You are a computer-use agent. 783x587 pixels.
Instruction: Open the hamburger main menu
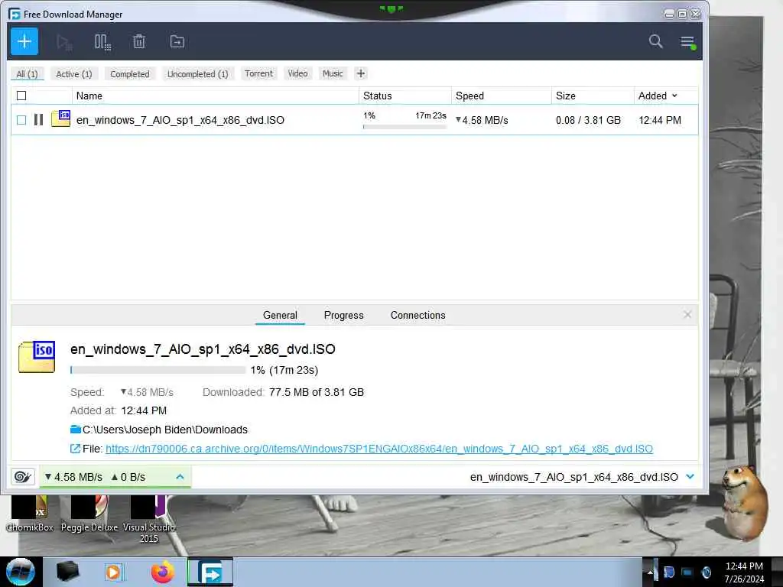point(687,42)
